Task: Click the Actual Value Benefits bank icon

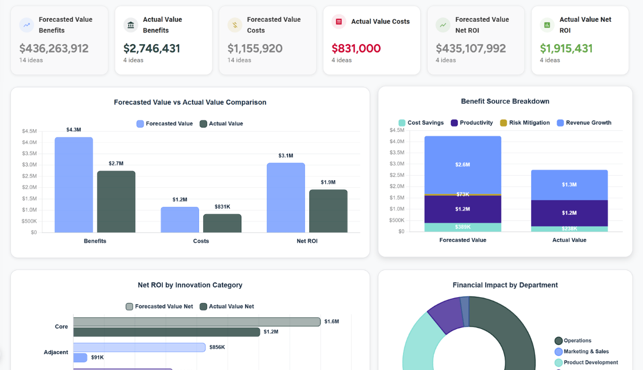Action: coord(131,25)
